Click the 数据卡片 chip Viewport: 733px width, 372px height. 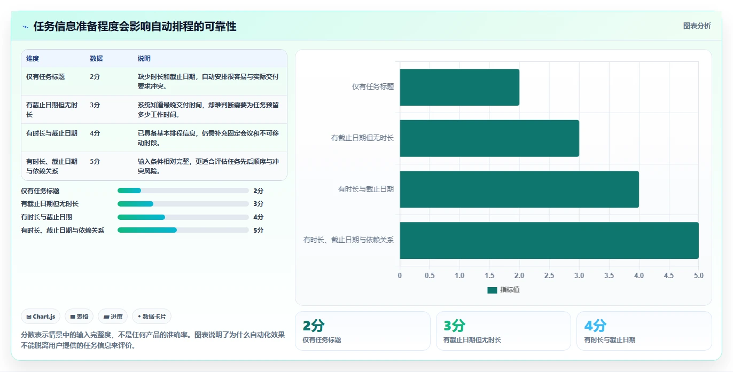click(x=152, y=316)
